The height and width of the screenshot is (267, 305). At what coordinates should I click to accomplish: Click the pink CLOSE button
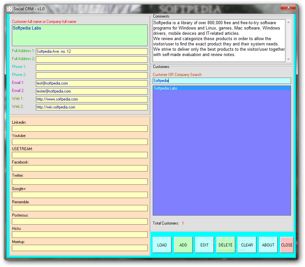pos(287,245)
